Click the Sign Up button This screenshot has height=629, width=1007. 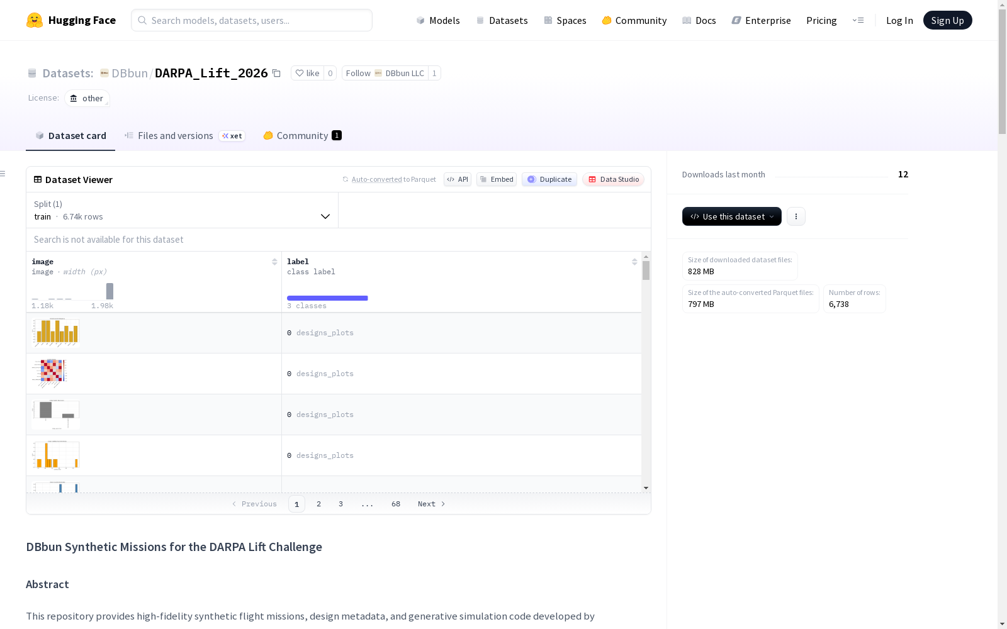(948, 20)
